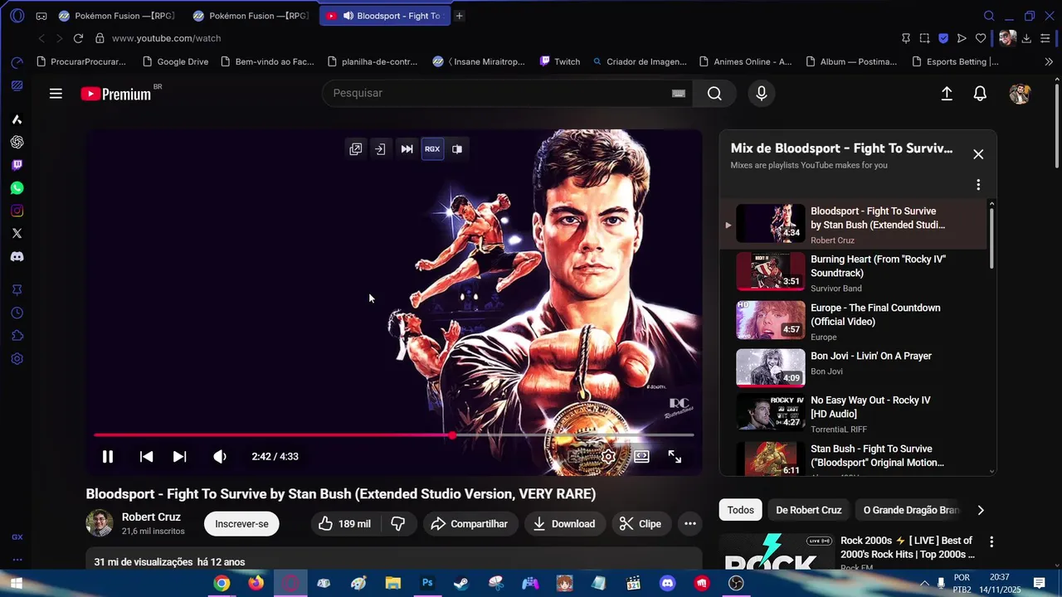Screen dimensions: 1062x597
Task: Pause the video with the pause button
Action: [107, 456]
